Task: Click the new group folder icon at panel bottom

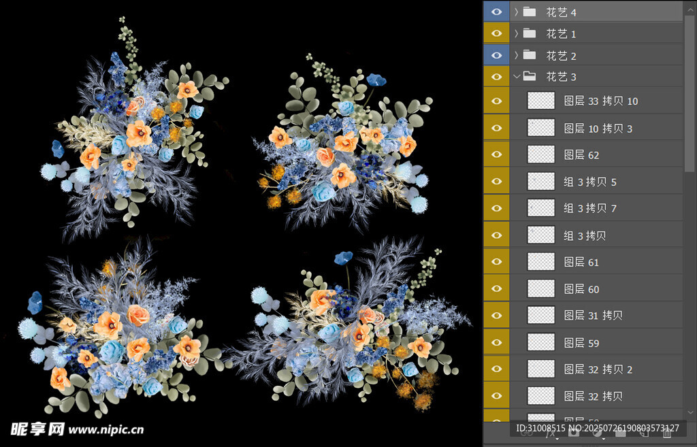Action: [x=621, y=432]
